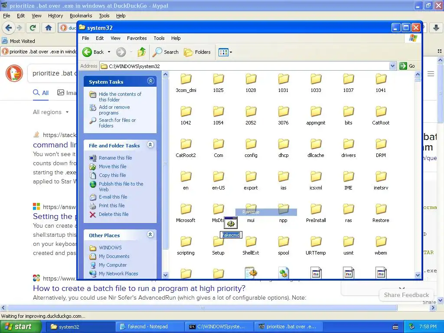Open My Network Places link
The image size is (444, 333).
click(x=118, y=274)
